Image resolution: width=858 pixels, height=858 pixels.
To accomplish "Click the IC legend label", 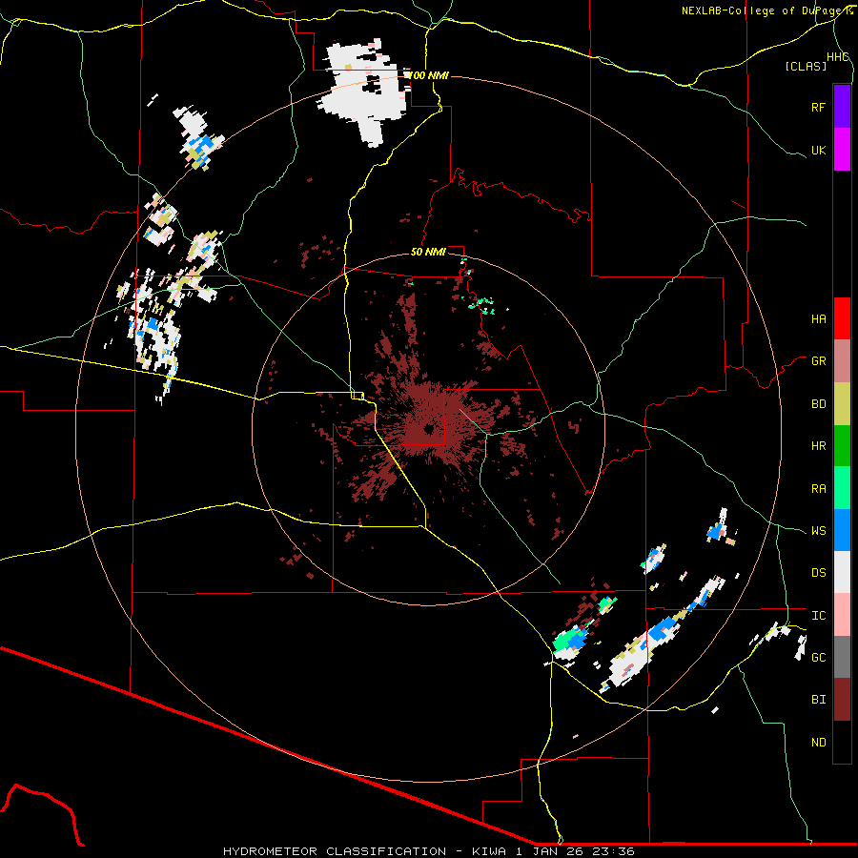I will point(818,616).
